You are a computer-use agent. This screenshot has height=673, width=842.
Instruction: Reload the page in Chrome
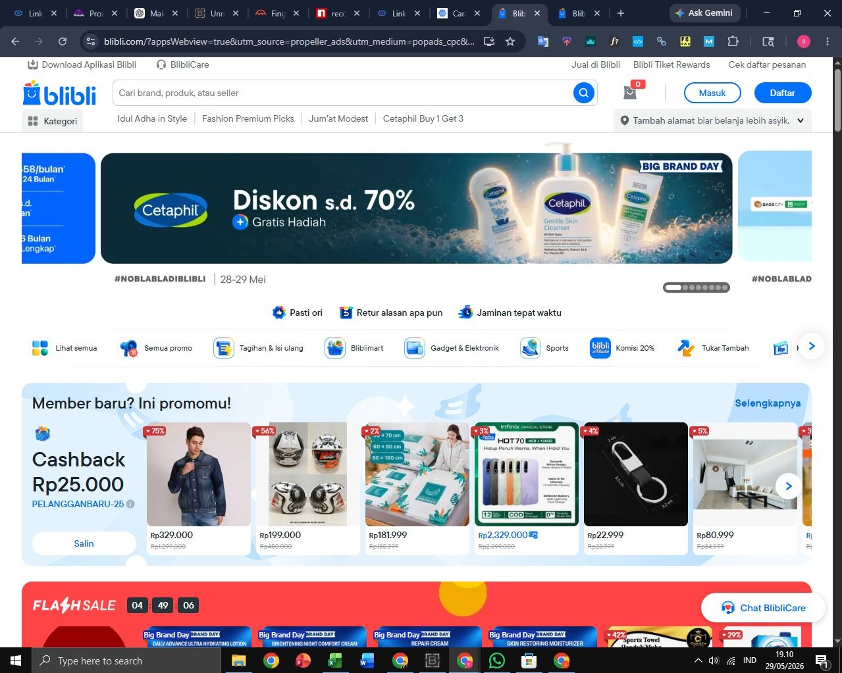tap(63, 41)
